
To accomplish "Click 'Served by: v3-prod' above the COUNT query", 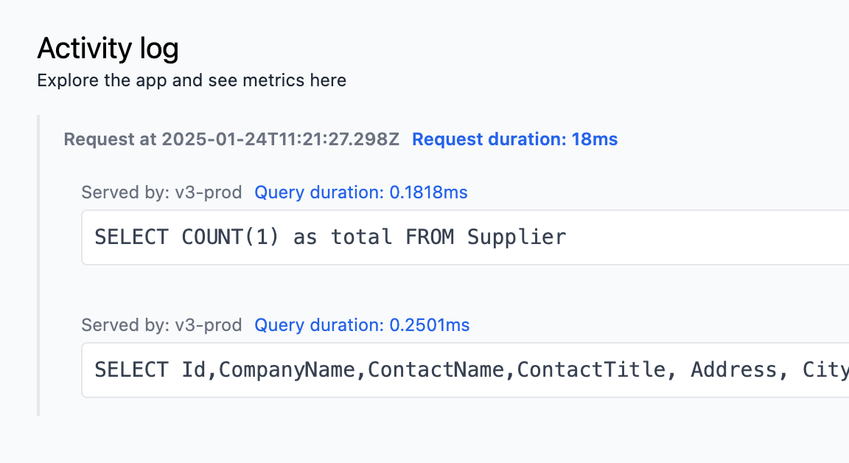I will coord(161,192).
